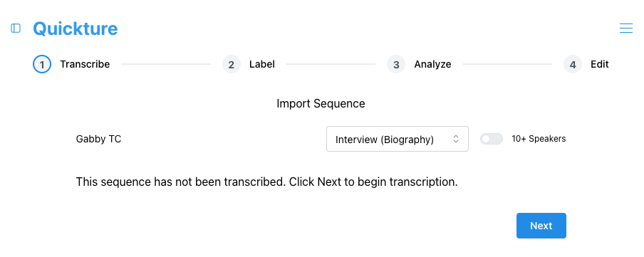Viewport: 644px width, 257px height.
Task: Go to the Transcribe step
Action: coord(85,65)
